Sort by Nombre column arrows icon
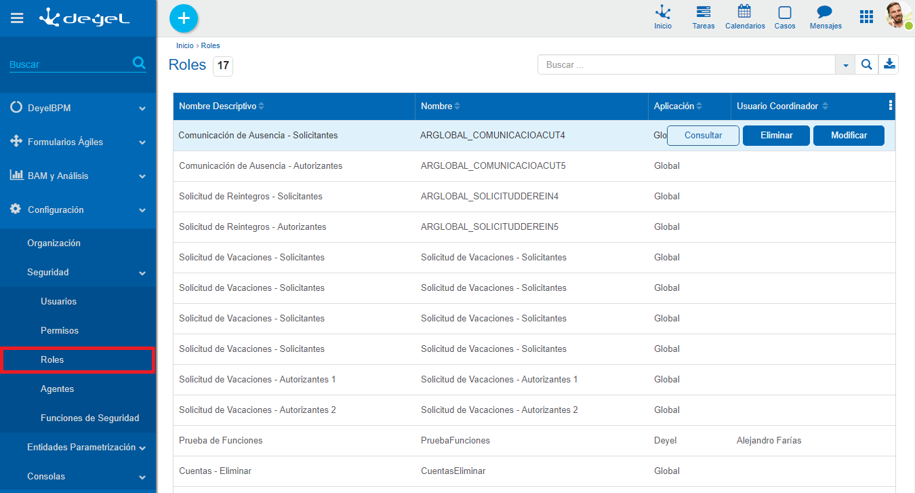Screen dimensions: 915x493 (457, 106)
